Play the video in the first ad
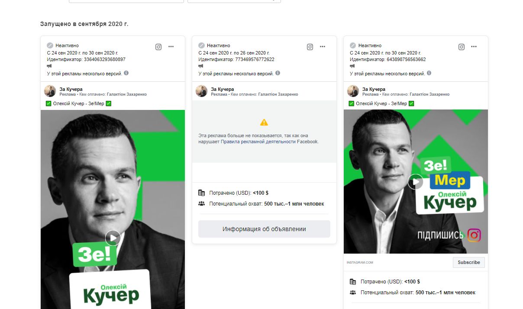 pyautogui.click(x=113, y=238)
